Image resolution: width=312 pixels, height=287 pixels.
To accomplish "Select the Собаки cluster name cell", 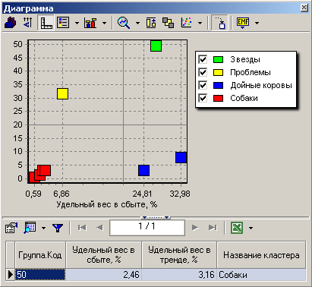I will click(261, 275).
